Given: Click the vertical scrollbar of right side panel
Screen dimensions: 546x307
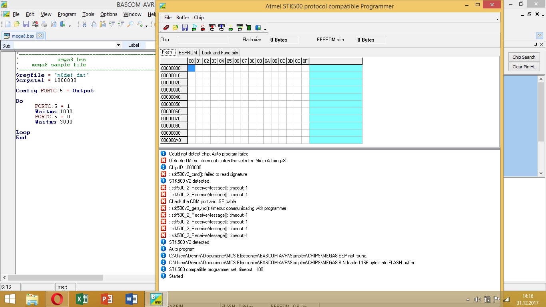Looking at the screenshot, I should click(x=541, y=126).
